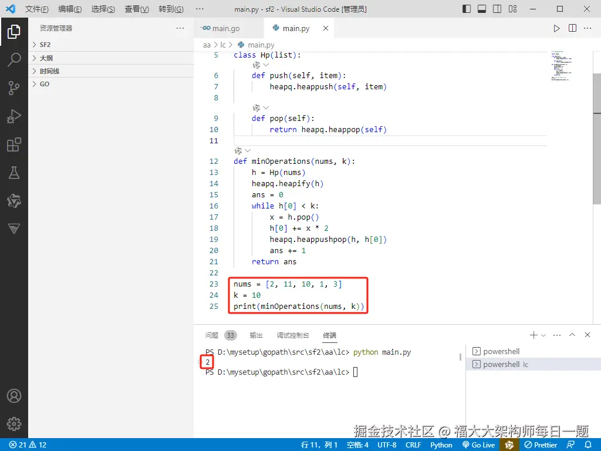
Task: Open the Accounts icon
Action: (14, 396)
